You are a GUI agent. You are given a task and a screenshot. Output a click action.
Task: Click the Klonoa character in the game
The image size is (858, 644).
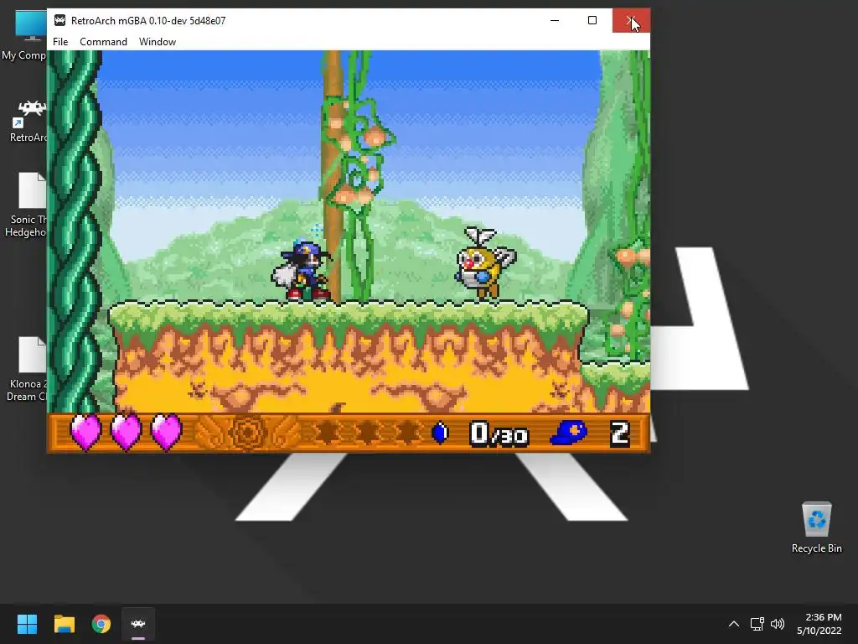302,269
